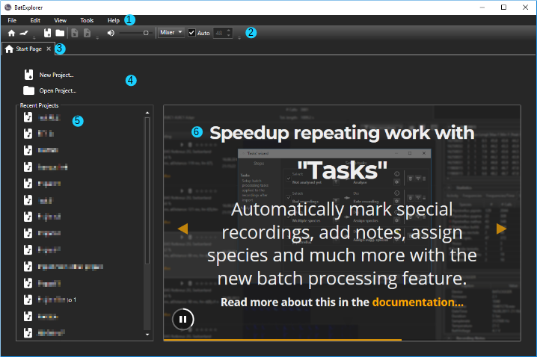Click the Open Project folder toolbar icon
Image resolution: width=537 pixels, height=357 pixels.
60,33
